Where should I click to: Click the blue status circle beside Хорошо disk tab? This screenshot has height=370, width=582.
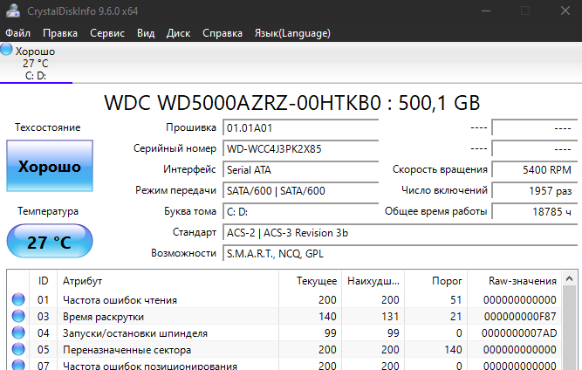tap(6, 50)
